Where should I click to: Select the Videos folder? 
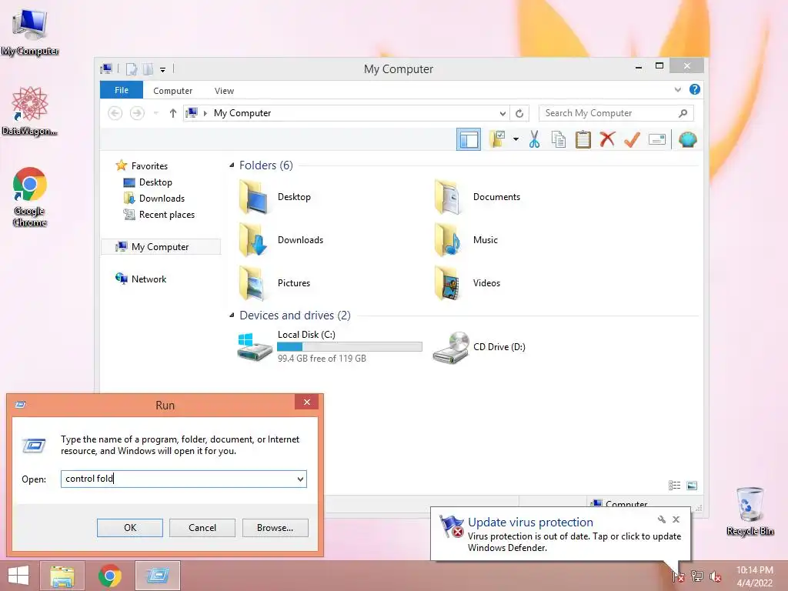pyautogui.click(x=468, y=283)
